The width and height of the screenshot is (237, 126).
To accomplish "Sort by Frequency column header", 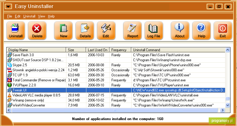I will click(120, 50).
